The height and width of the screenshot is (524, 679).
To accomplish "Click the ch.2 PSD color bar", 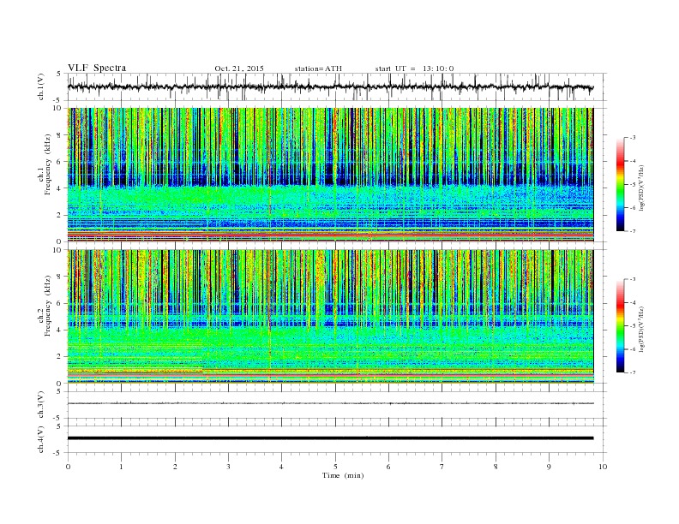I will (x=621, y=325).
